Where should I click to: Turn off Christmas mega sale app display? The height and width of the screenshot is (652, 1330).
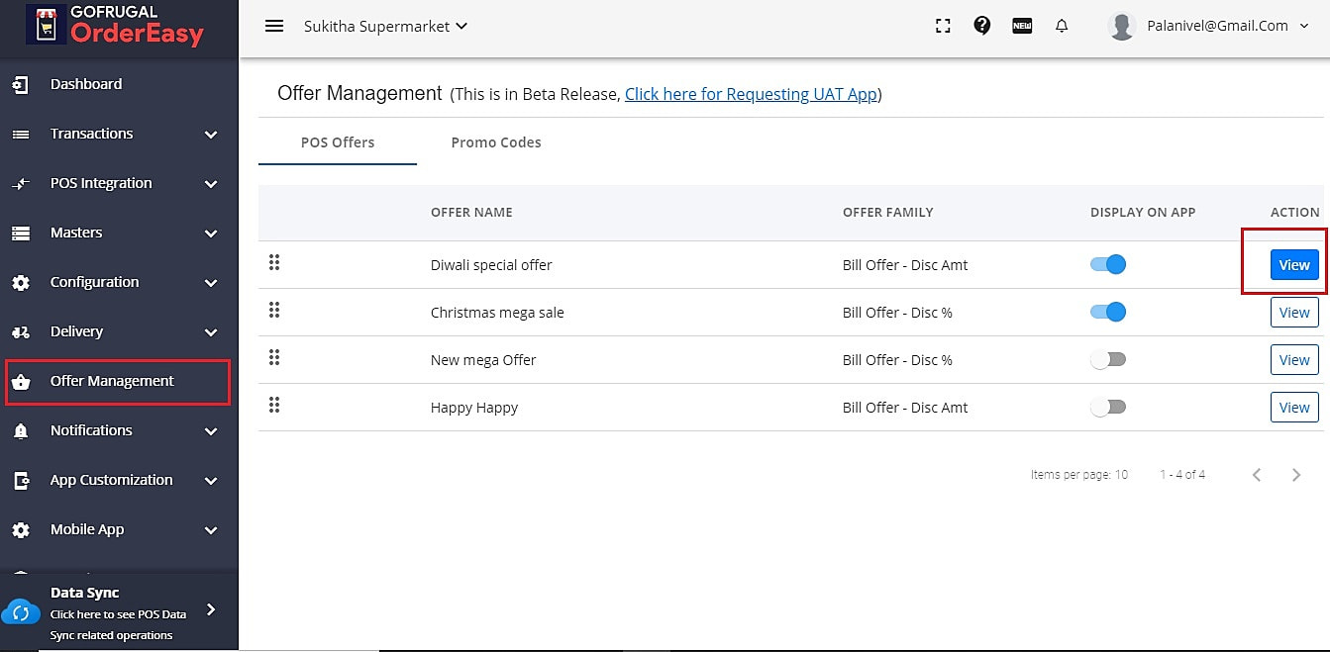[1108, 313]
